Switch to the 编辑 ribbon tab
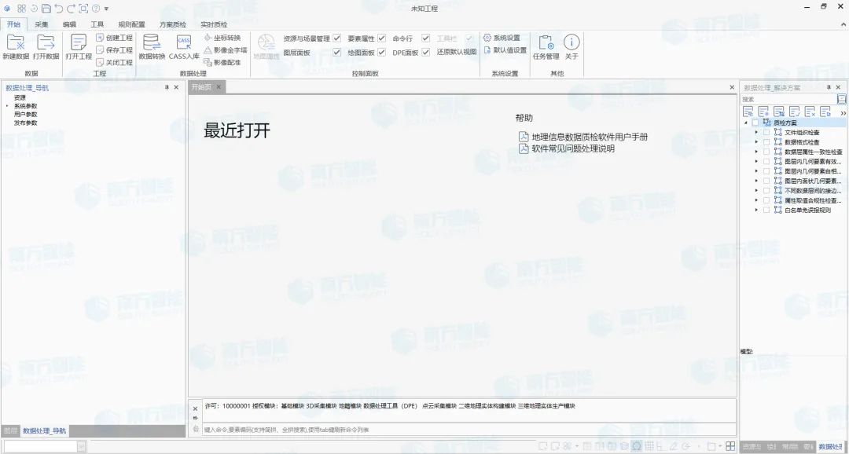Viewport: 849px width, 454px height. [x=69, y=24]
